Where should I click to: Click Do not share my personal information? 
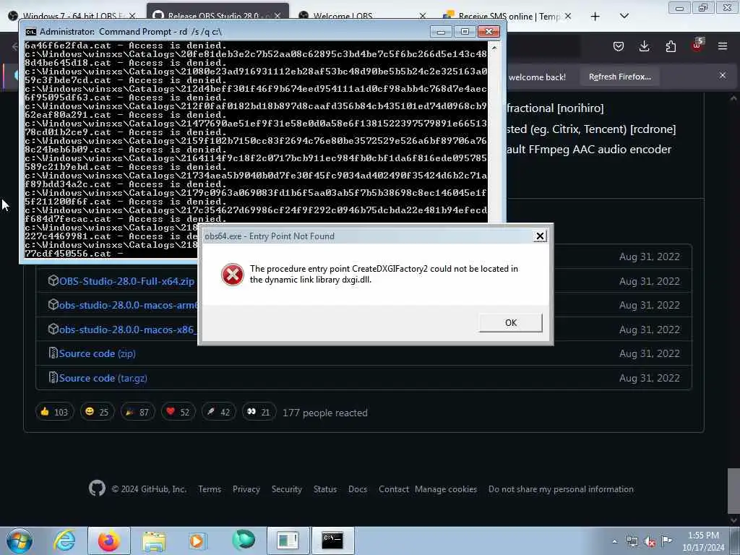[561, 489]
